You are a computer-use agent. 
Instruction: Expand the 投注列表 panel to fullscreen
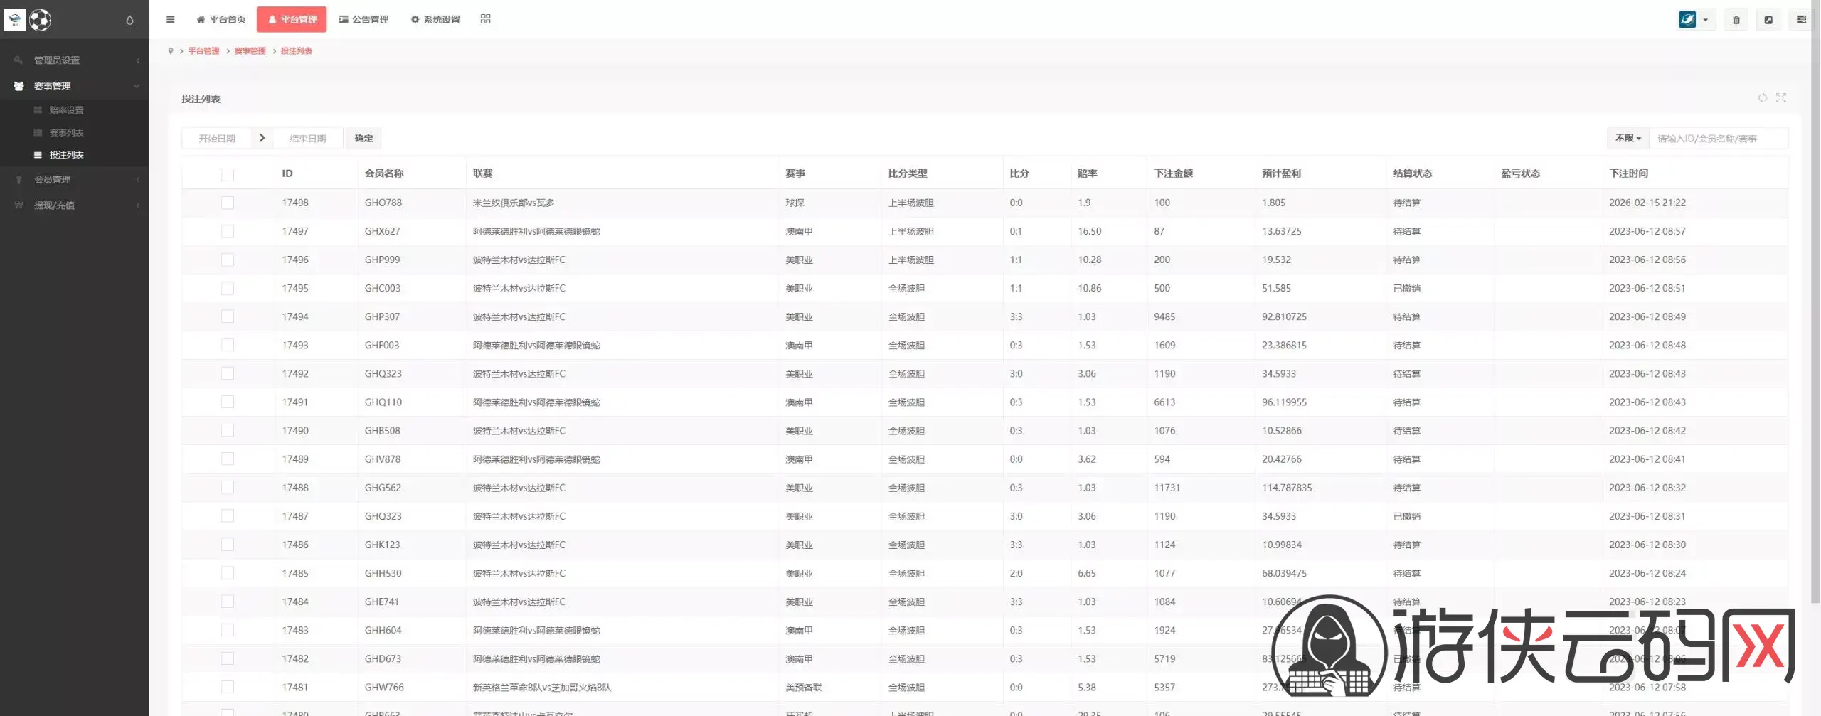click(x=1780, y=98)
